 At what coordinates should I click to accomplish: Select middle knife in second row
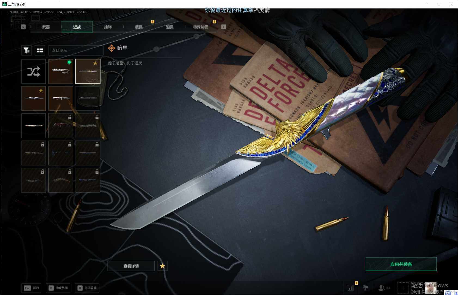point(61,98)
